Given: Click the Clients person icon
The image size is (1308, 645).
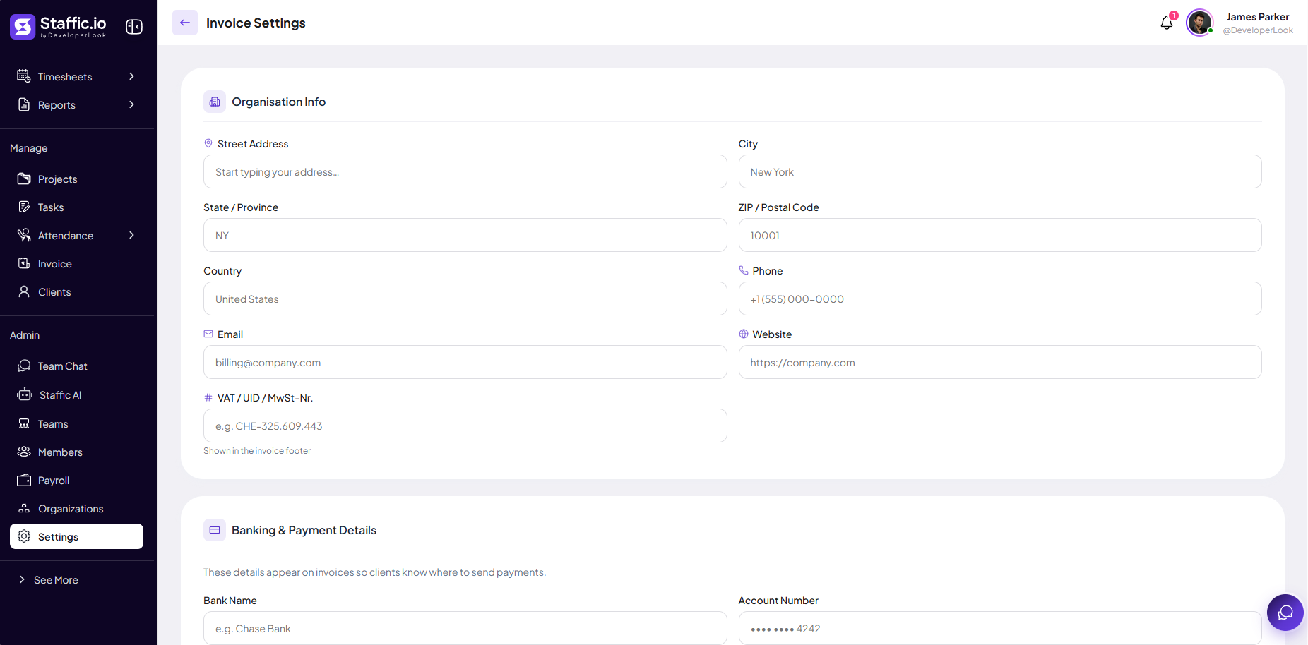Looking at the screenshot, I should pyautogui.click(x=24, y=291).
